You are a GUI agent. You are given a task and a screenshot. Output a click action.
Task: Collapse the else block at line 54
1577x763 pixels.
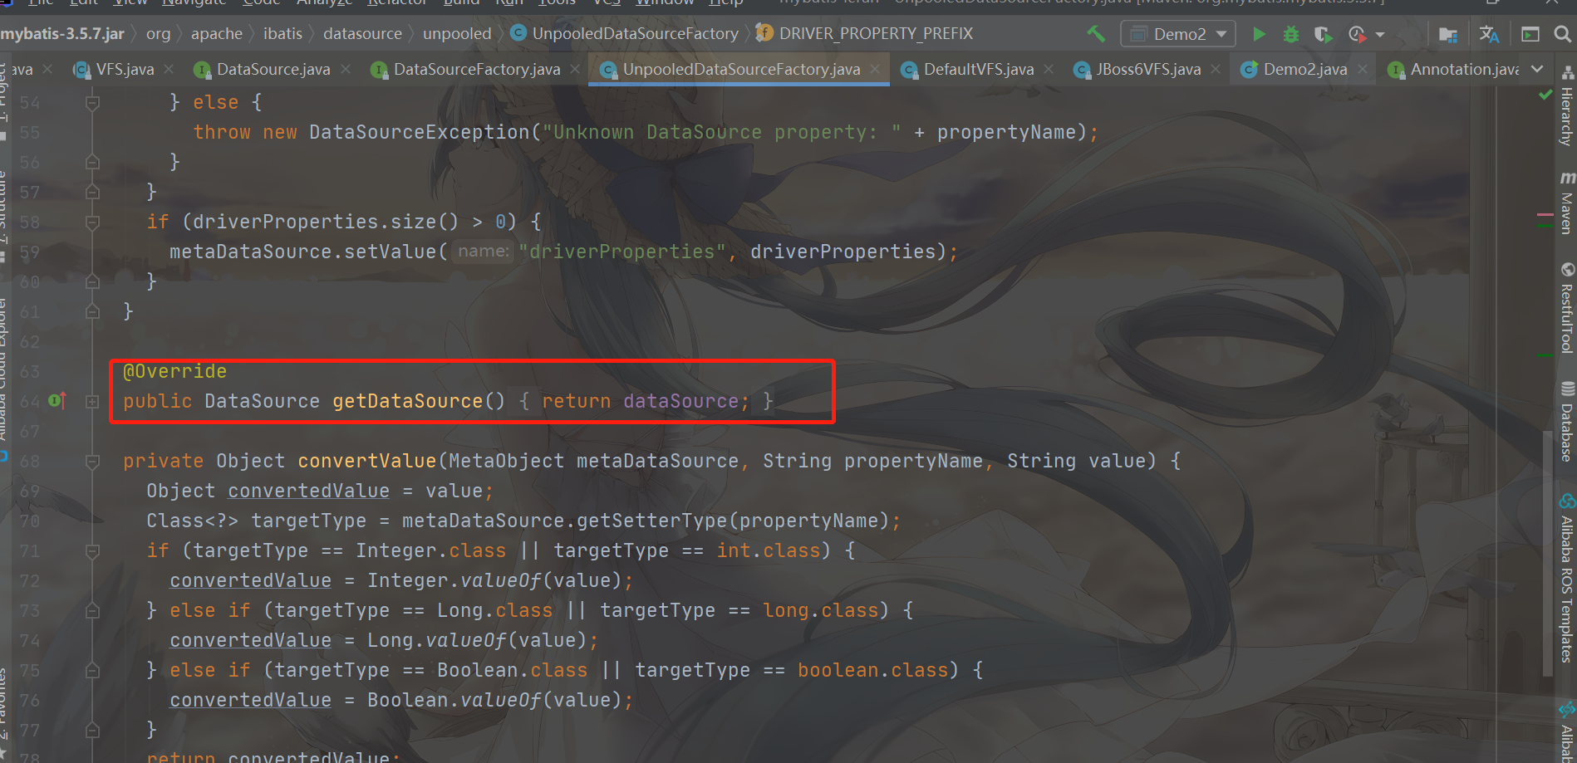point(92,103)
